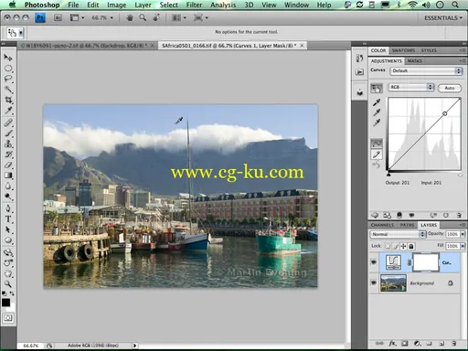The width and height of the screenshot is (468, 351).
Task: Click the black point eyedropper in Curves
Action: [377, 102]
